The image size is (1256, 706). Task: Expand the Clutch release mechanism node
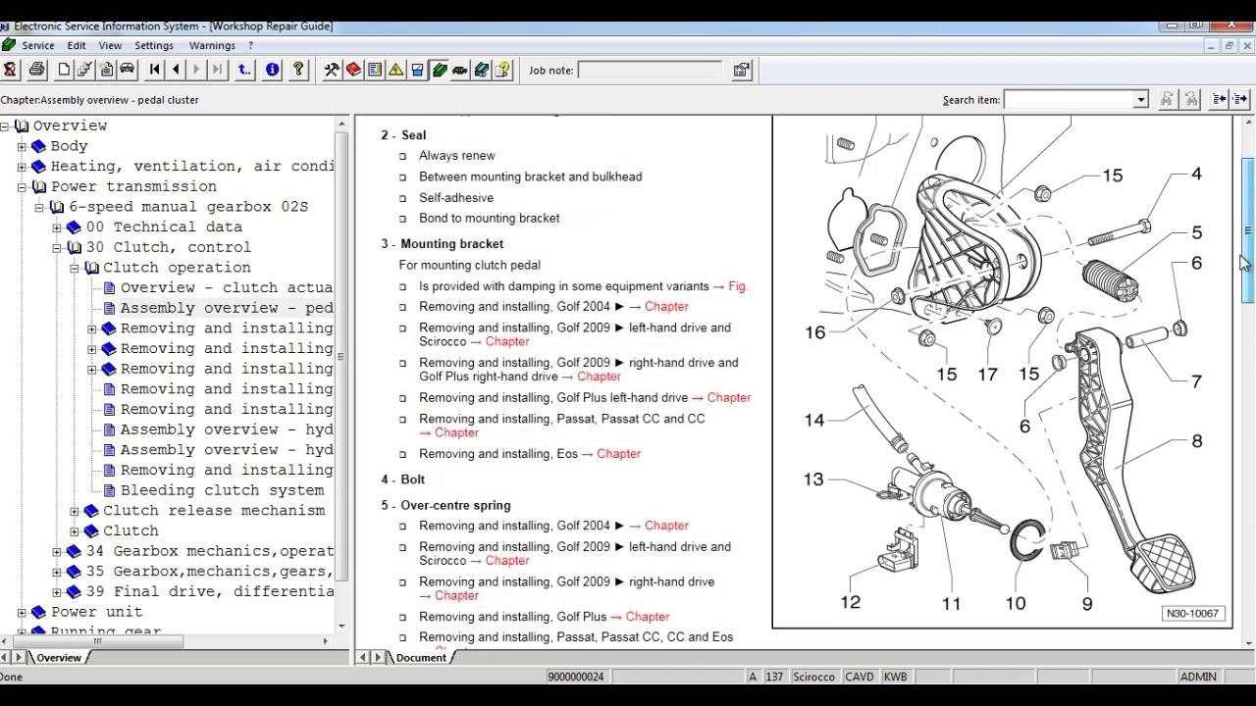coord(75,511)
